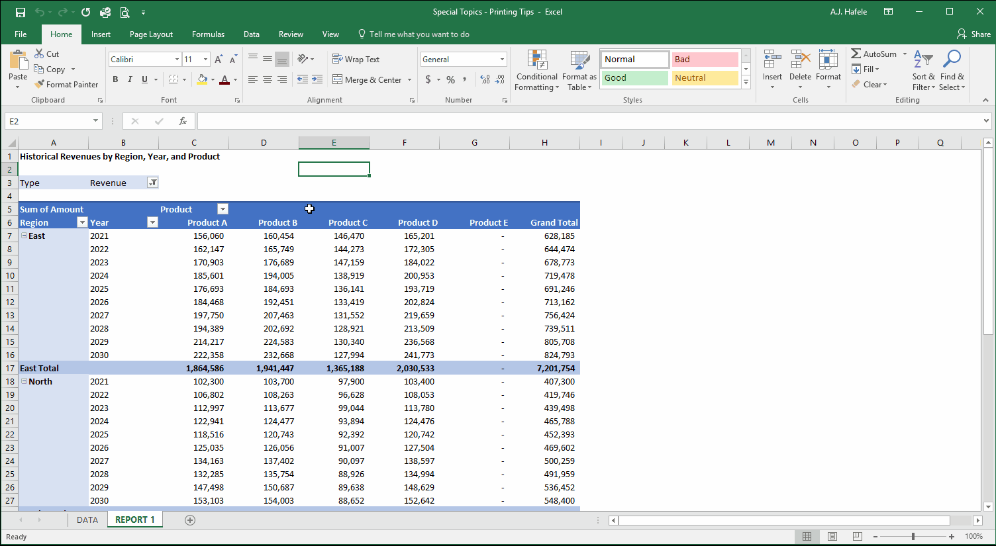996x546 pixels.
Task: Add a new sheet with the plus button
Action: [190, 520]
